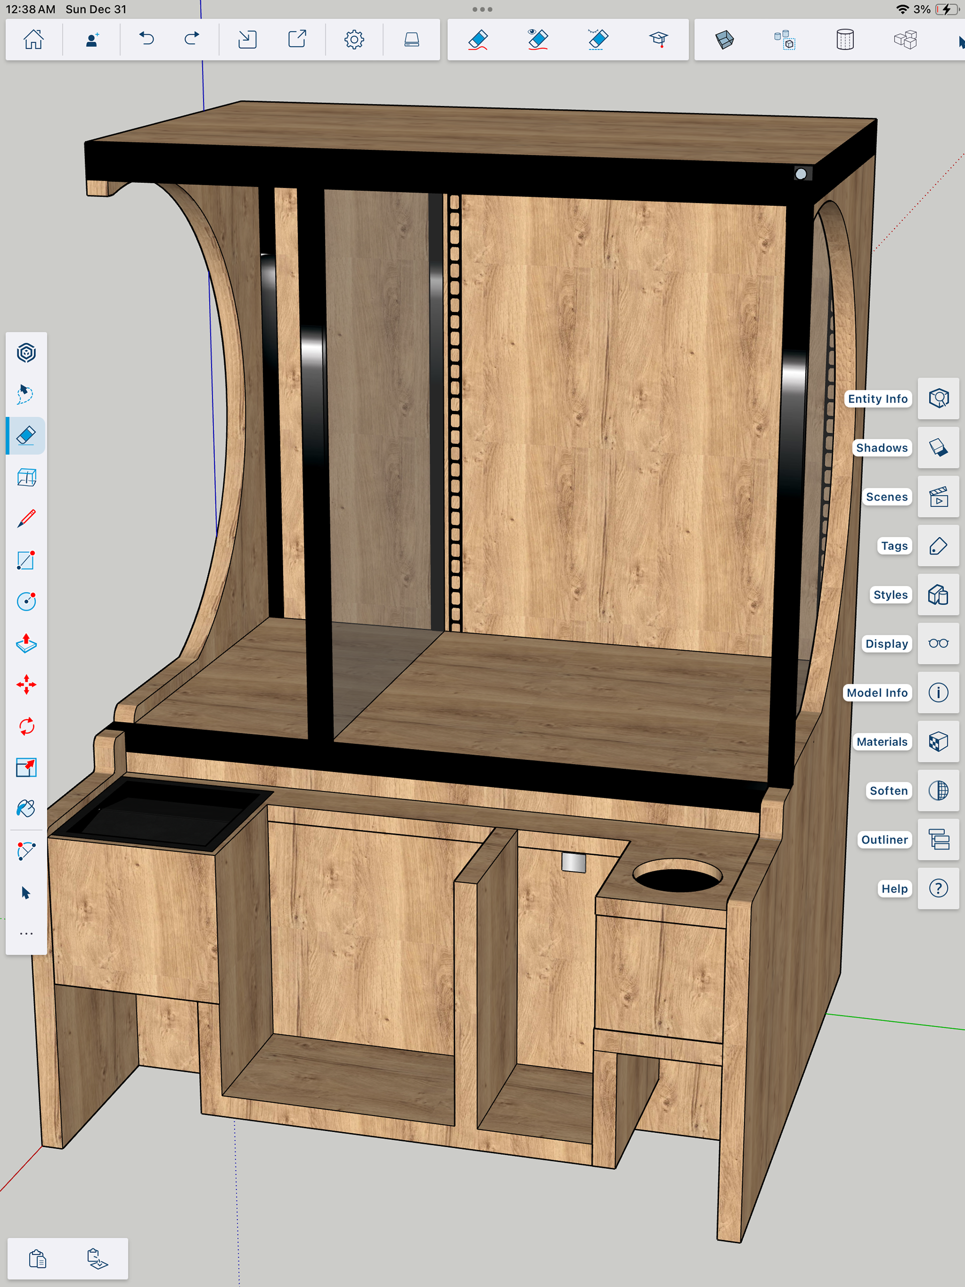Tap the Paste clipboard button
Screen dimensions: 965x1287
pyautogui.click(x=38, y=1258)
